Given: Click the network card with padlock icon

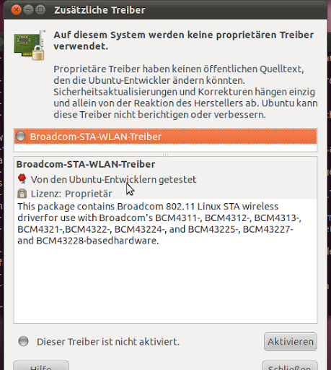Looking at the screenshot, I should 30,45.
